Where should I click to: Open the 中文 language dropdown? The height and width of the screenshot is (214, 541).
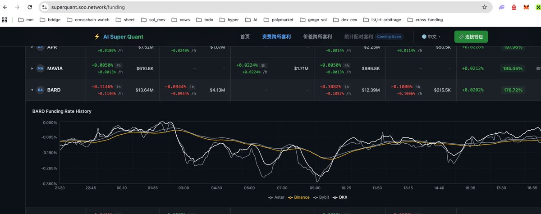pos(431,37)
